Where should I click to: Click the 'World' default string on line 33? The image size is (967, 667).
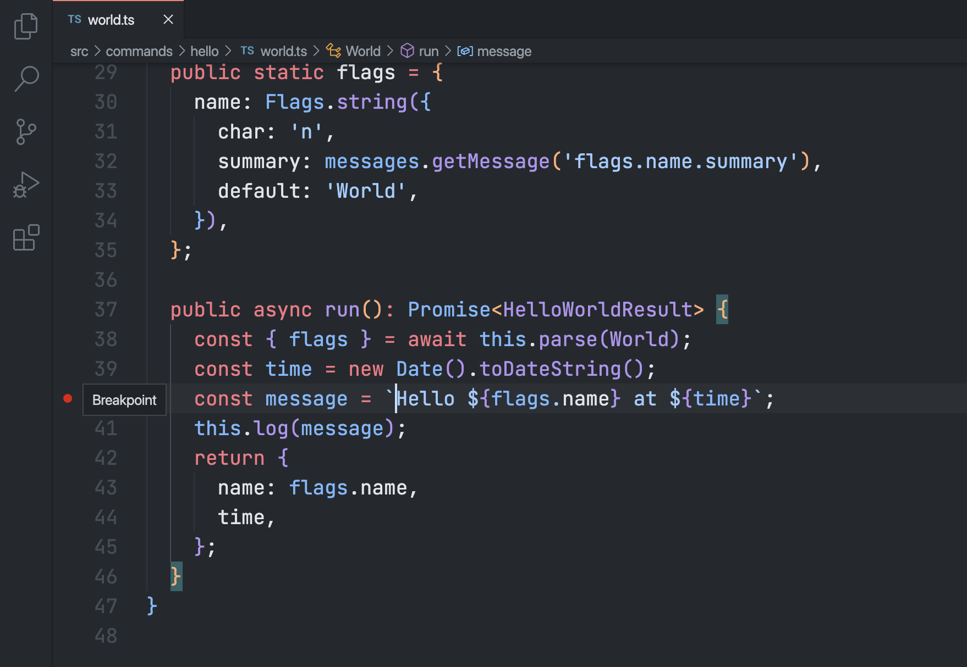point(366,191)
